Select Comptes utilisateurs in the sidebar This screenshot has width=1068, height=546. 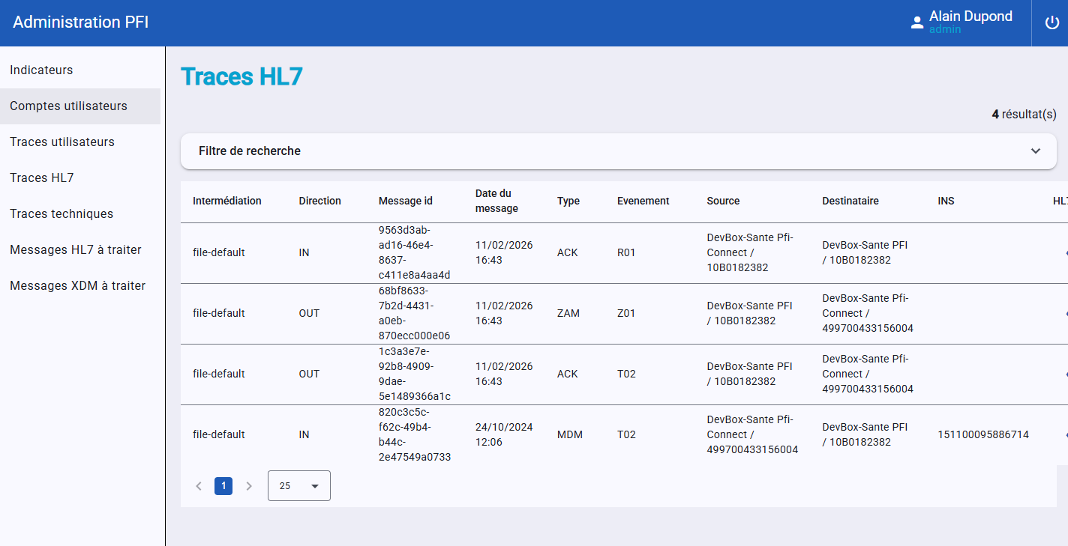click(68, 106)
